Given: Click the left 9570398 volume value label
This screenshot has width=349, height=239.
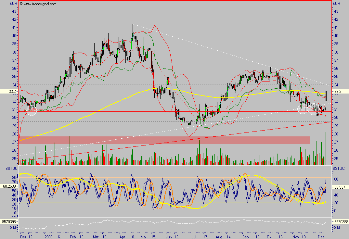Looking at the screenshot, I should (x=9, y=221).
